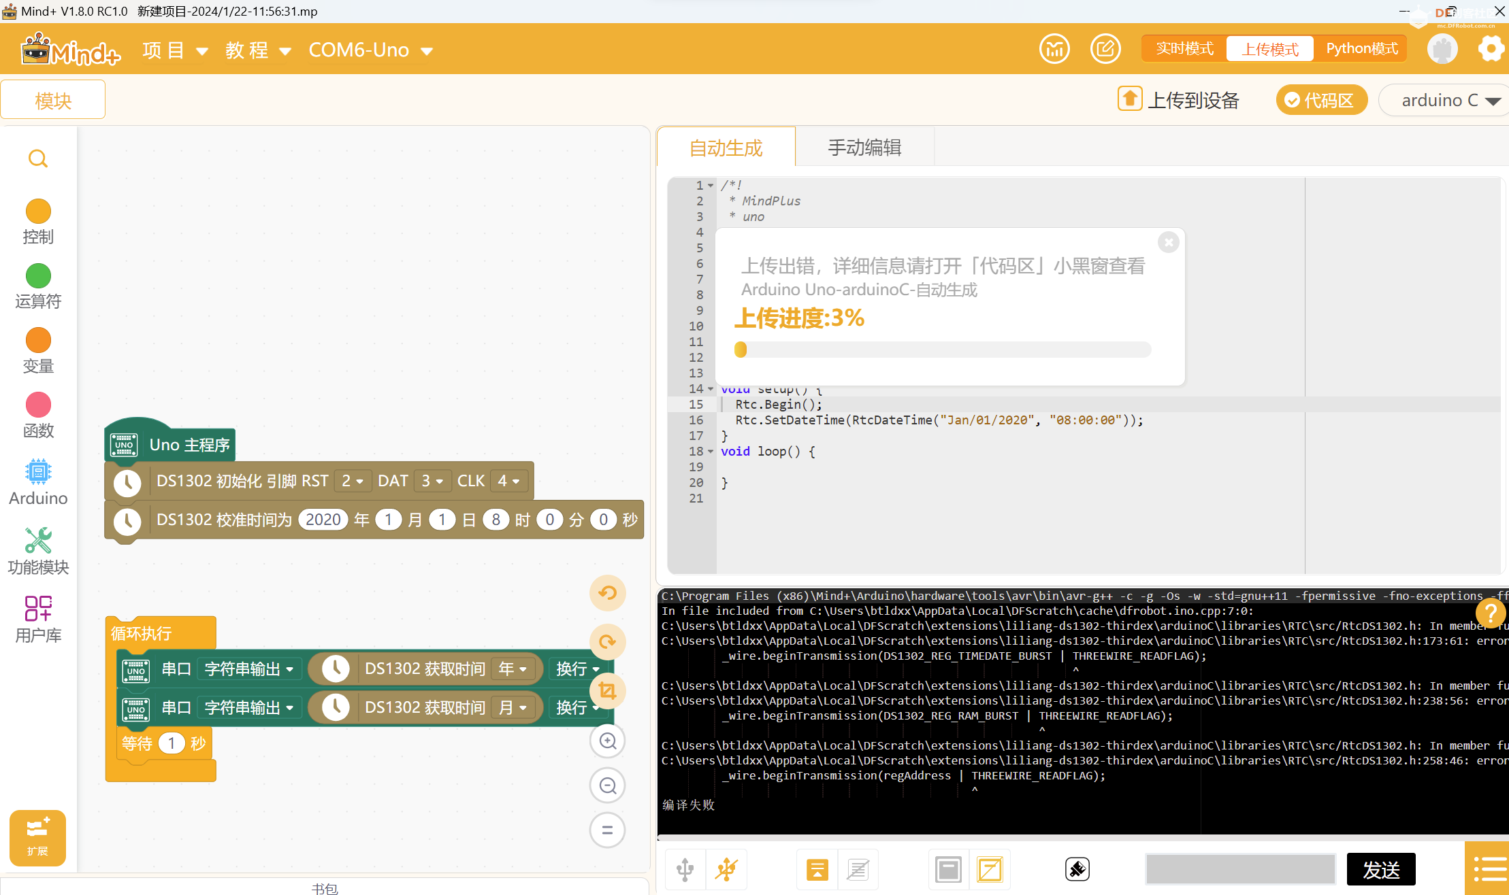Switch to 自动生成 code tab
Screen dimensions: 1509x895
click(x=726, y=148)
